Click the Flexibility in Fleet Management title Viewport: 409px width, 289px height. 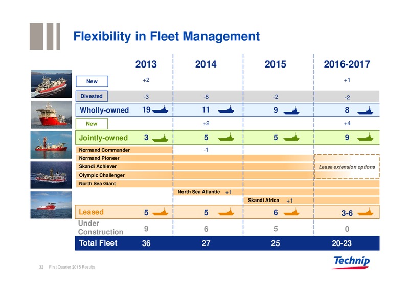coord(167,36)
